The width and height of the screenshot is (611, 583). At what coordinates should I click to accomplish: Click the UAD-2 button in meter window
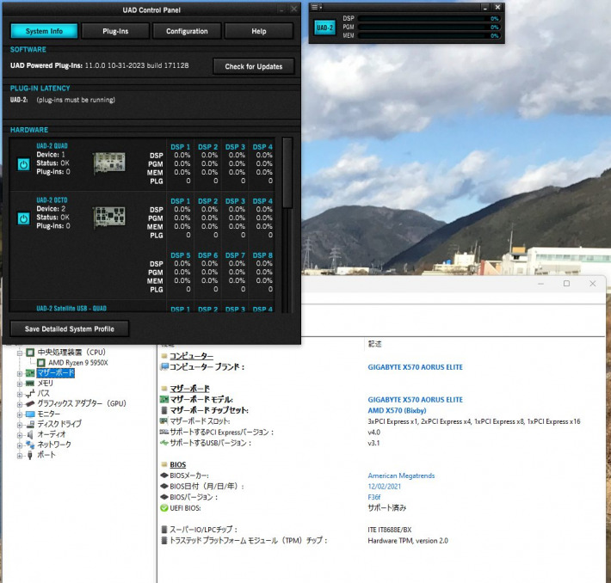tap(324, 28)
